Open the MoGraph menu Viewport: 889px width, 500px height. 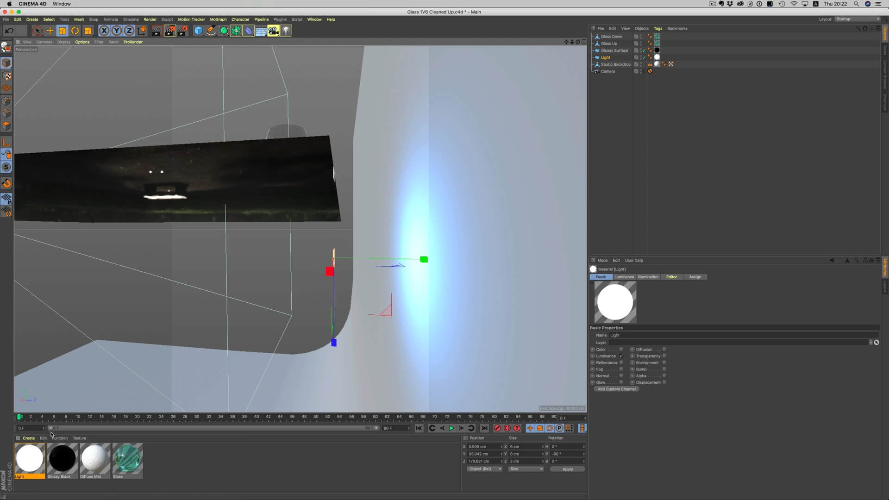[218, 19]
